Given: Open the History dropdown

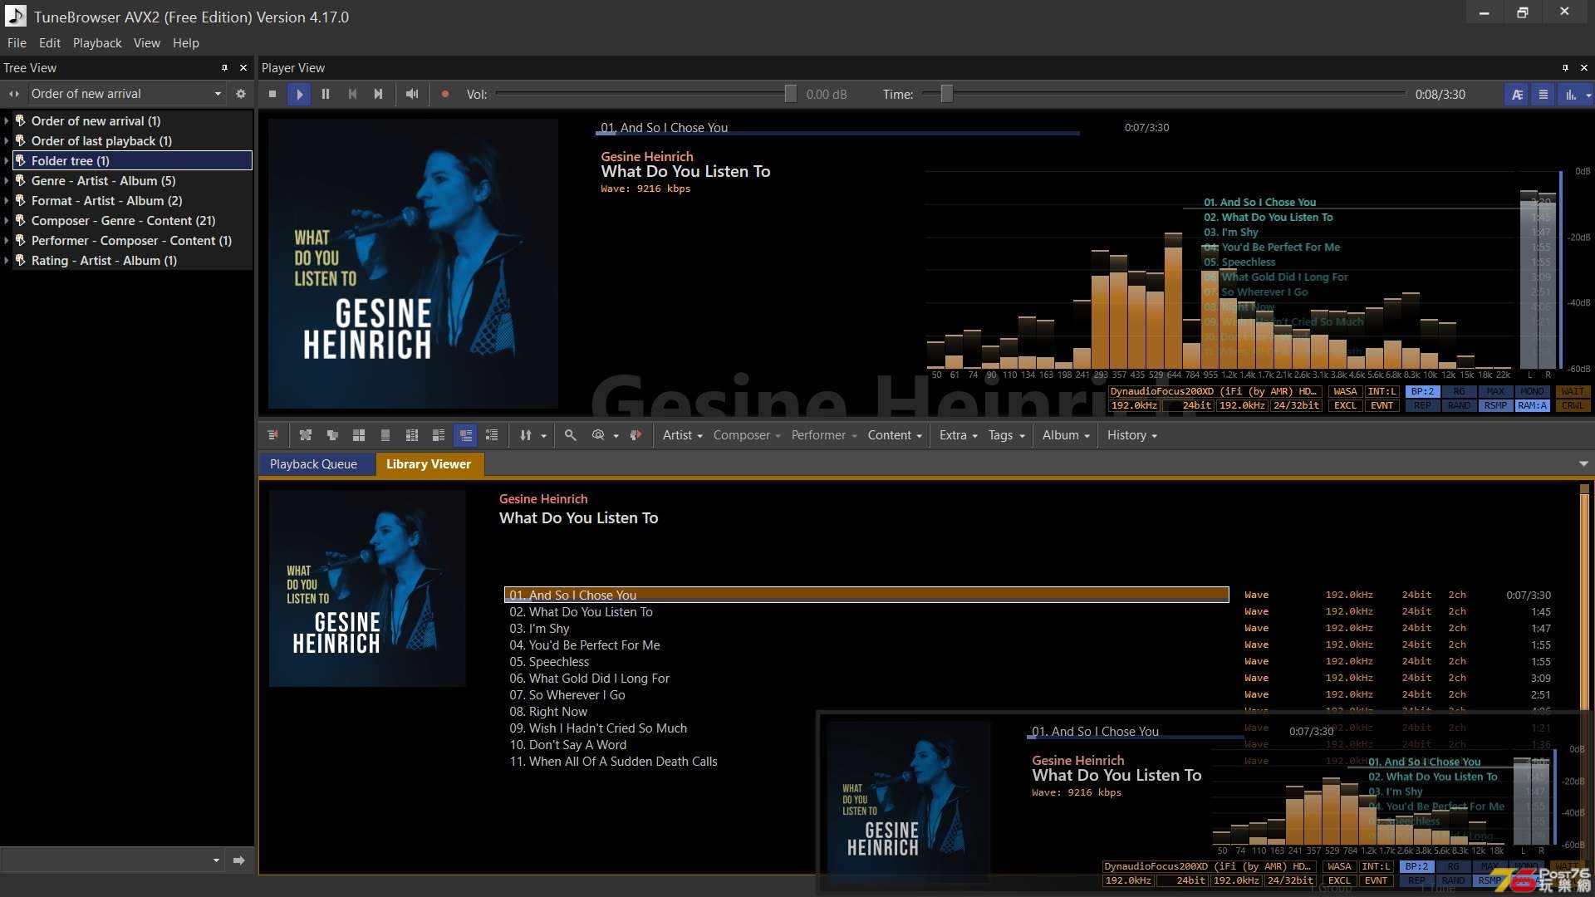Looking at the screenshot, I should point(1131,435).
